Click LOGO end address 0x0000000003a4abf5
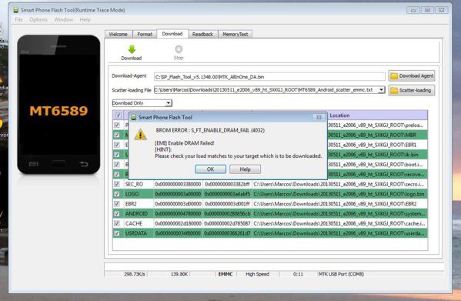Viewport: 461px width, 301px height. (227, 194)
